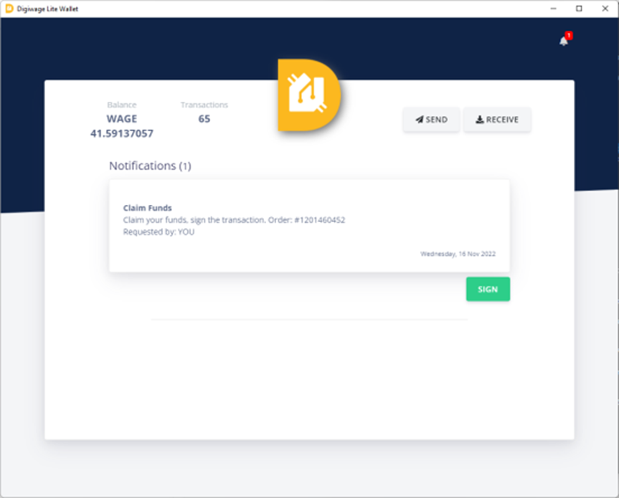This screenshot has height=498, width=619.
Task: Open the notification bell icon
Action: (563, 42)
